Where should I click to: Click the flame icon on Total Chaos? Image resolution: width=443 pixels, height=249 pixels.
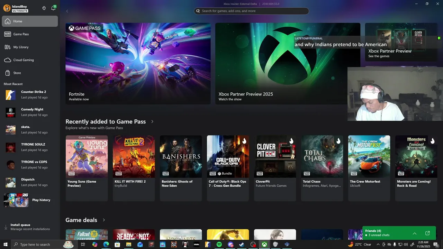338,141
